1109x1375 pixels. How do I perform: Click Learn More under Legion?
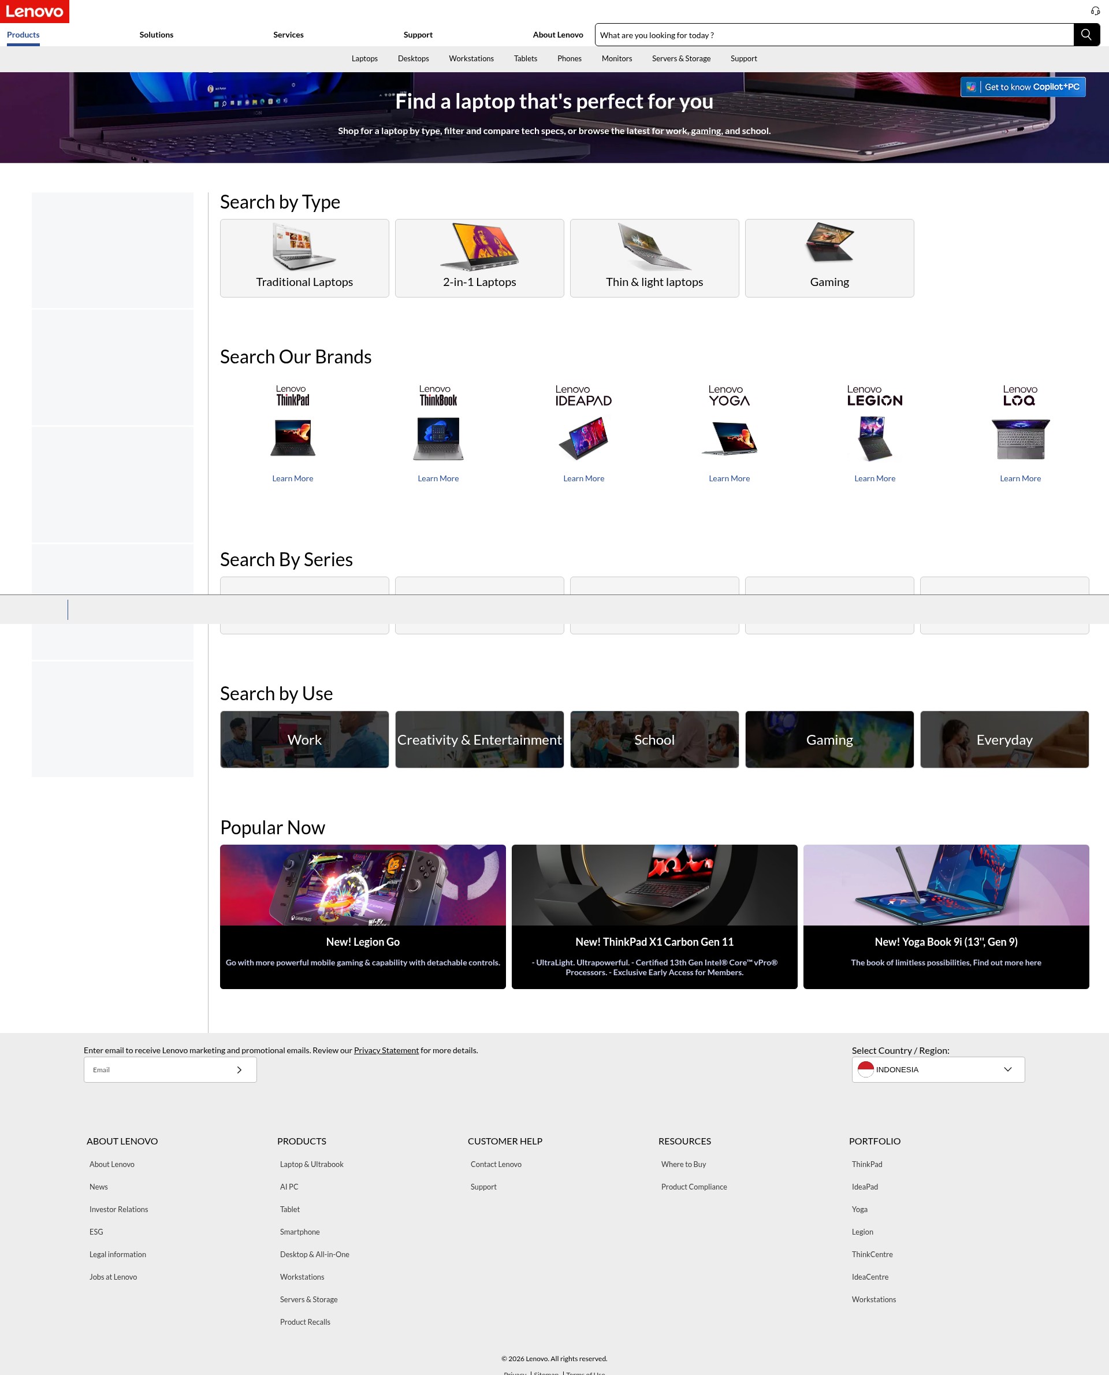(874, 478)
